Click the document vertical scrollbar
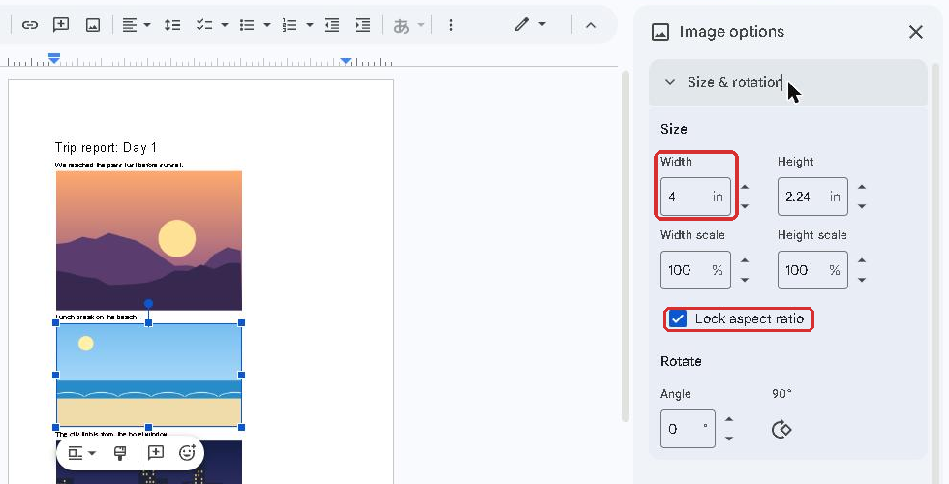The height and width of the screenshot is (484, 949). coord(625,246)
